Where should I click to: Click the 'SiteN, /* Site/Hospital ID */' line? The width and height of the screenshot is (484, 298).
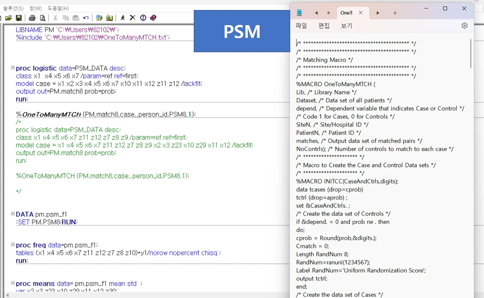pyautogui.click(x=332, y=125)
